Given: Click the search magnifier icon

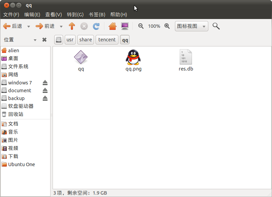Looking at the screenshot, I should (216, 26).
